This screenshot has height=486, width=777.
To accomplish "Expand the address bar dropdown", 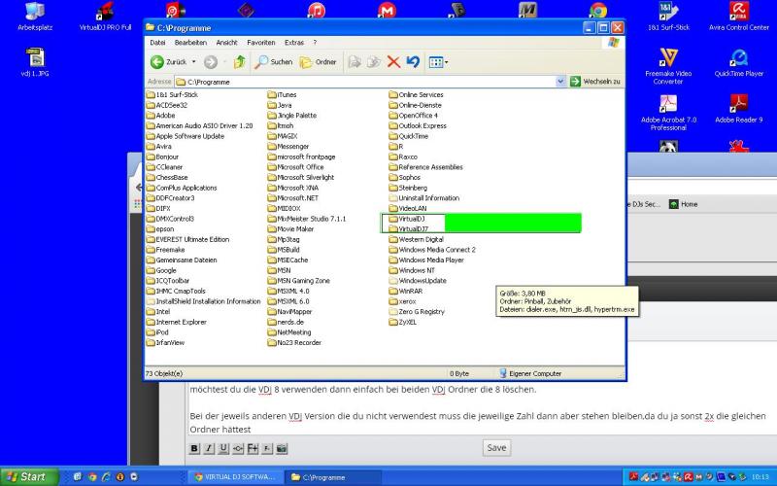I will [x=561, y=82].
